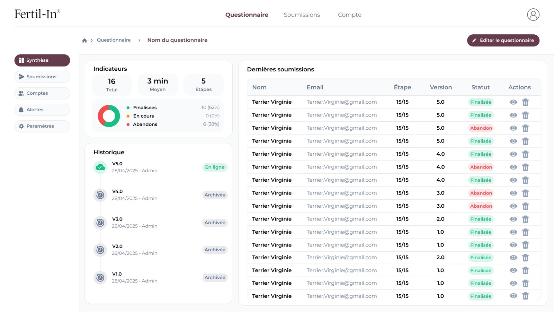Click the completion donut chart
Screen dimensions: 554x312
click(109, 116)
